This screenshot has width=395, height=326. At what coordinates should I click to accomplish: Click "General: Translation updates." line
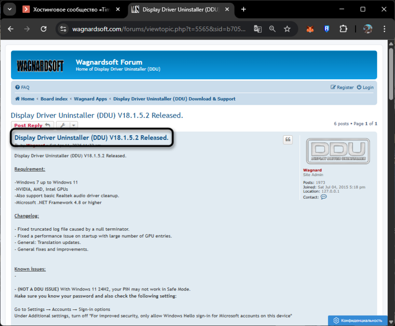tap(47, 242)
